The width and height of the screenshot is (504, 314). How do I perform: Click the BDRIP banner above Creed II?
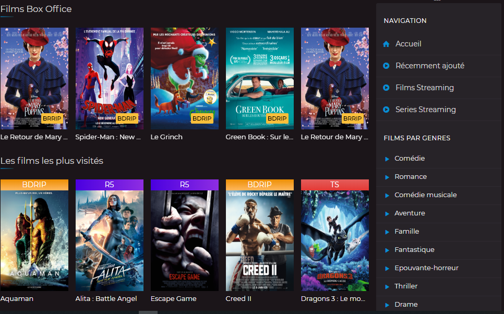coord(260,185)
